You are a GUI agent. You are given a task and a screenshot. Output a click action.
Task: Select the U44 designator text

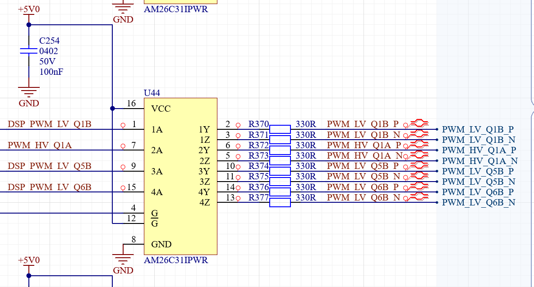pyautogui.click(x=152, y=93)
